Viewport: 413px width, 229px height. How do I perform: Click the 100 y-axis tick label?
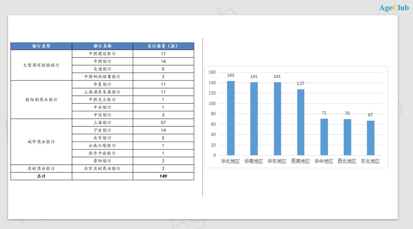(212, 103)
